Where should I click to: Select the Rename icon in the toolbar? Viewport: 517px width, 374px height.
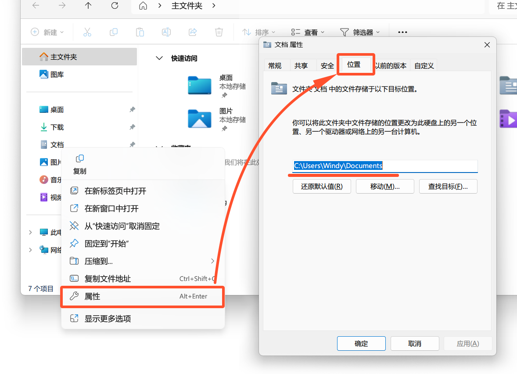166,32
